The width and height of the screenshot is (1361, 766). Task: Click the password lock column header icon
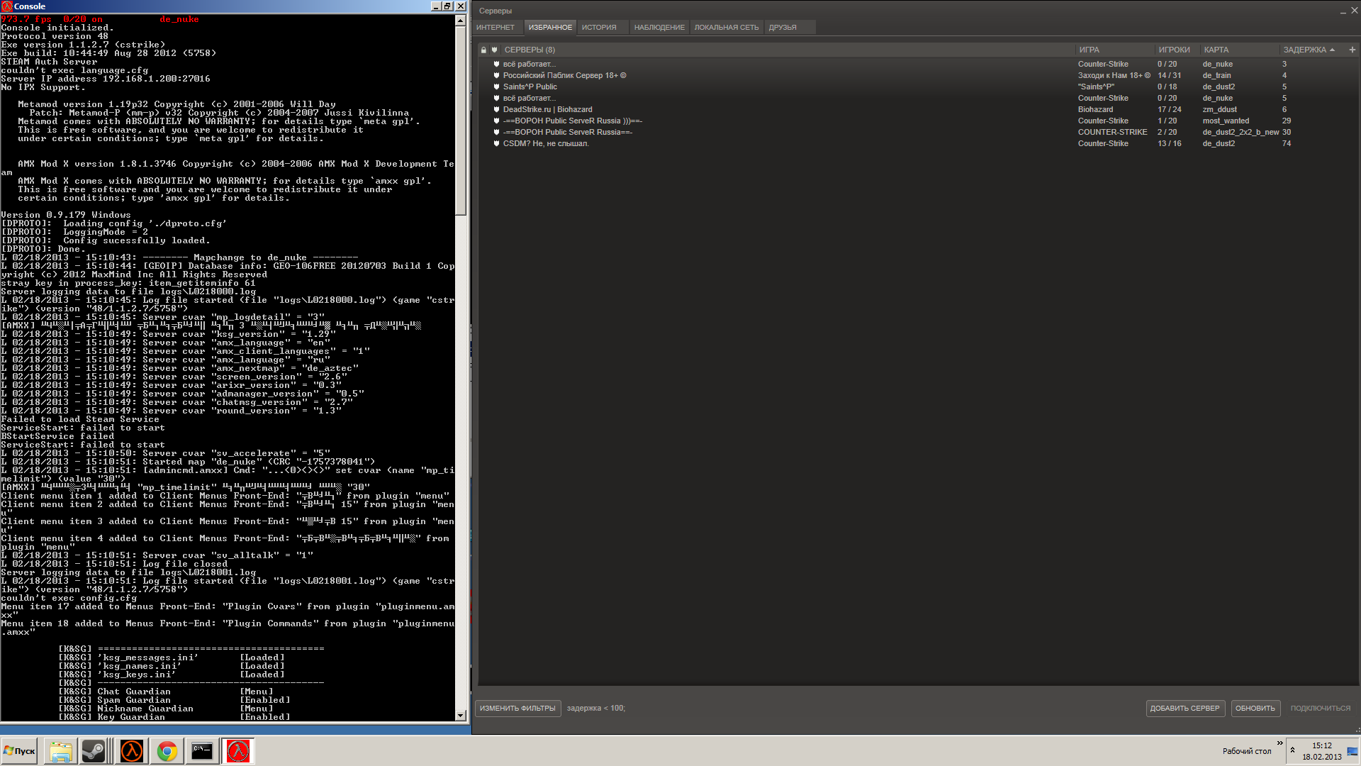coord(483,50)
